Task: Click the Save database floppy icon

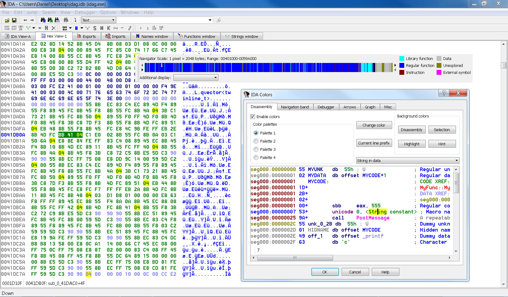Action: point(14,20)
